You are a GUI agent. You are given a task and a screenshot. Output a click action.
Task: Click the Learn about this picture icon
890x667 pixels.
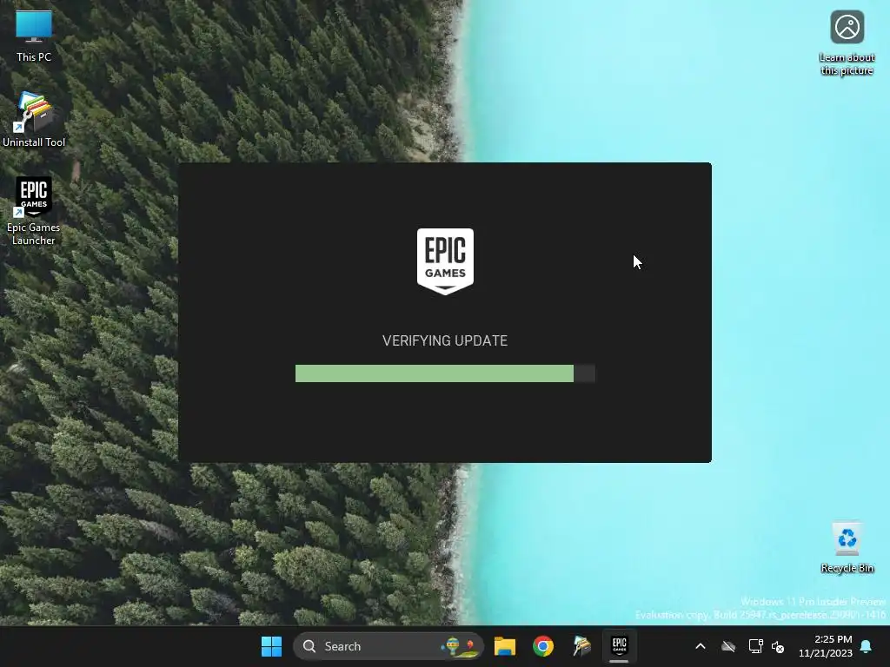tap(847, 43)
